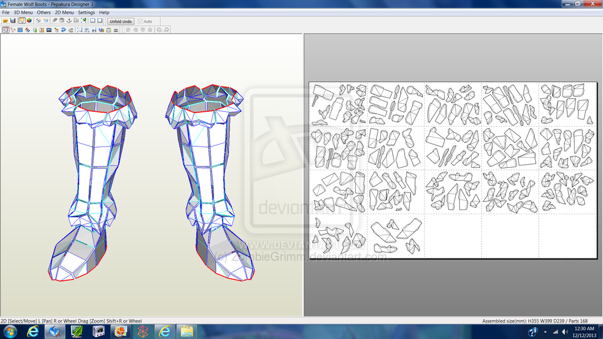Show hidden system tray icons arrow
603x339 pixels.
click(x=545, y=332)
